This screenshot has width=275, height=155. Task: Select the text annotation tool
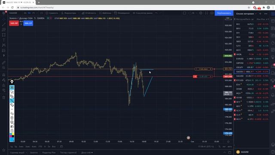pyautogui.click(x=4, y=40)
